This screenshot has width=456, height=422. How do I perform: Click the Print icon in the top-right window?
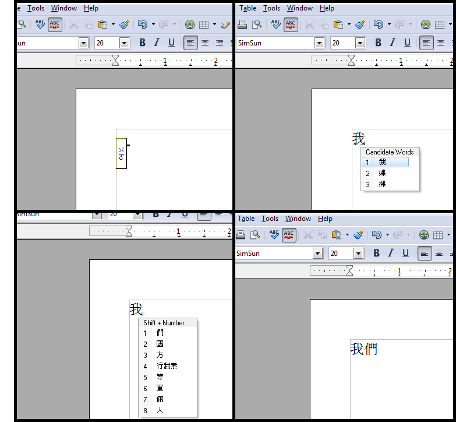click(242, 24)
